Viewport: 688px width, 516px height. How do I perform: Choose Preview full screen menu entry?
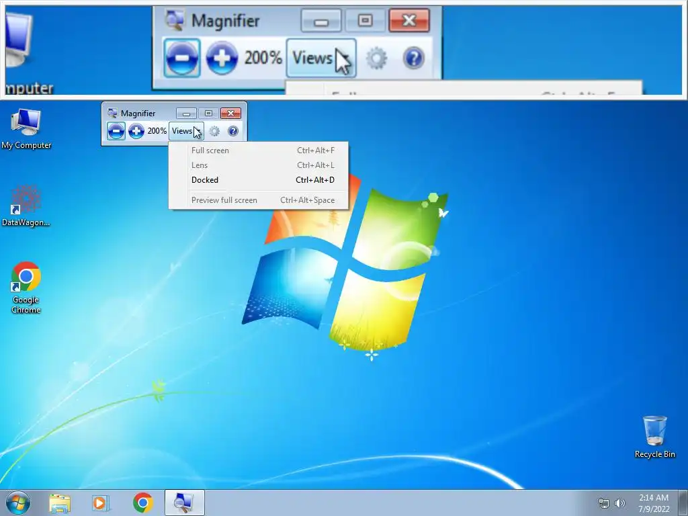click(259, 200)
